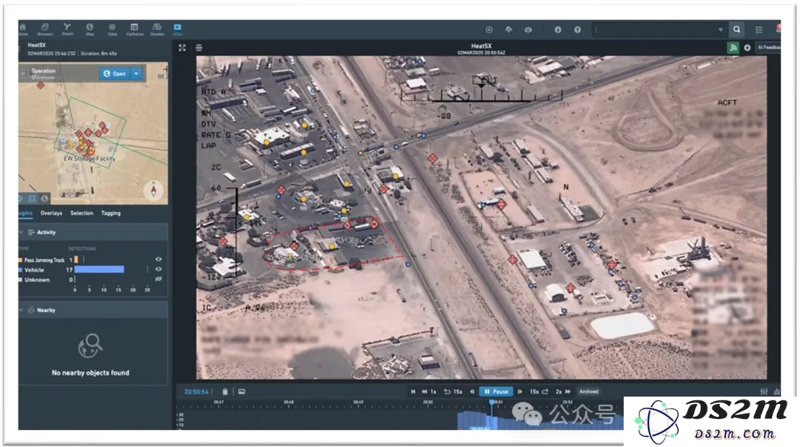Click the selection box icon below minimap
This screenshot has width=800, height=447.
(32, 198)
